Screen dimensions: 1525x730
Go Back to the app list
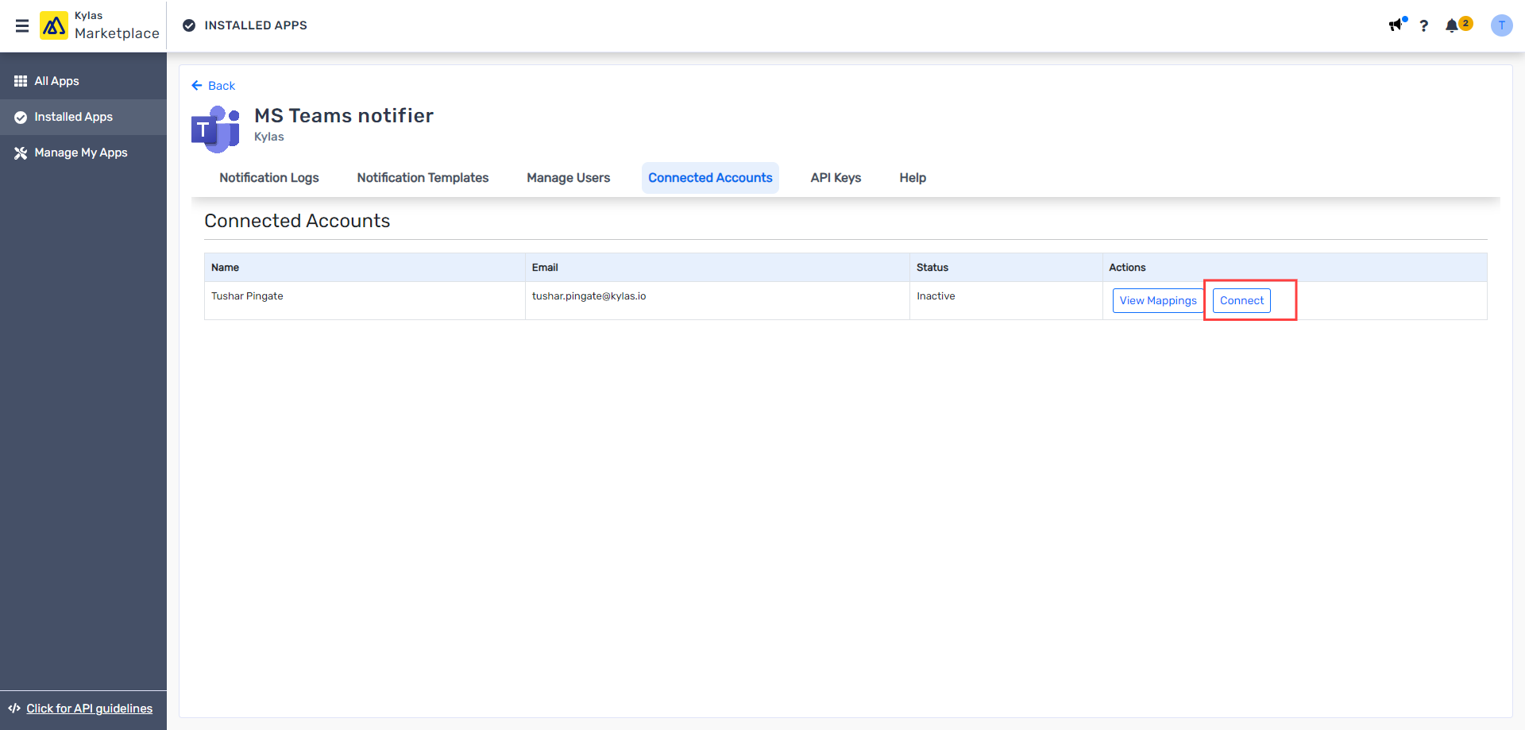[214, 86]
